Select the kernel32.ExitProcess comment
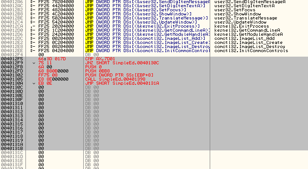The height and width of the screenshot is (169, 308). click(242, 26)
